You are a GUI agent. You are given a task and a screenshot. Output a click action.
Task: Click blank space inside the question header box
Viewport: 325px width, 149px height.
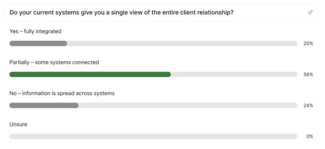271,13
